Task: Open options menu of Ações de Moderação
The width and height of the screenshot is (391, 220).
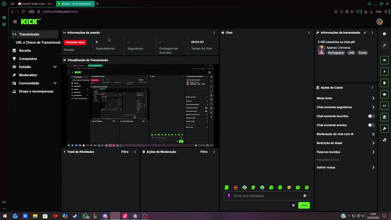Action: [214, 152]
